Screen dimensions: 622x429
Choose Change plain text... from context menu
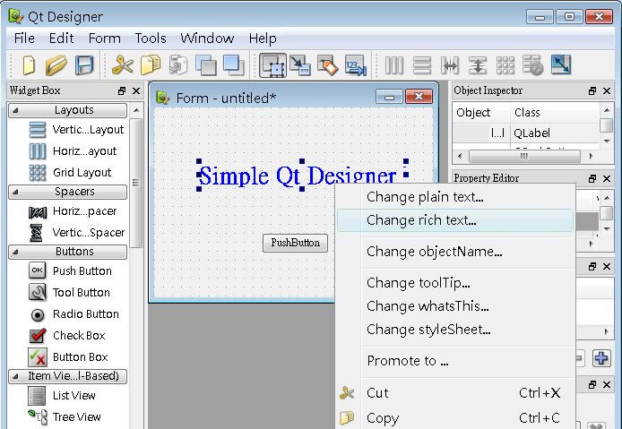click(455, 197)
